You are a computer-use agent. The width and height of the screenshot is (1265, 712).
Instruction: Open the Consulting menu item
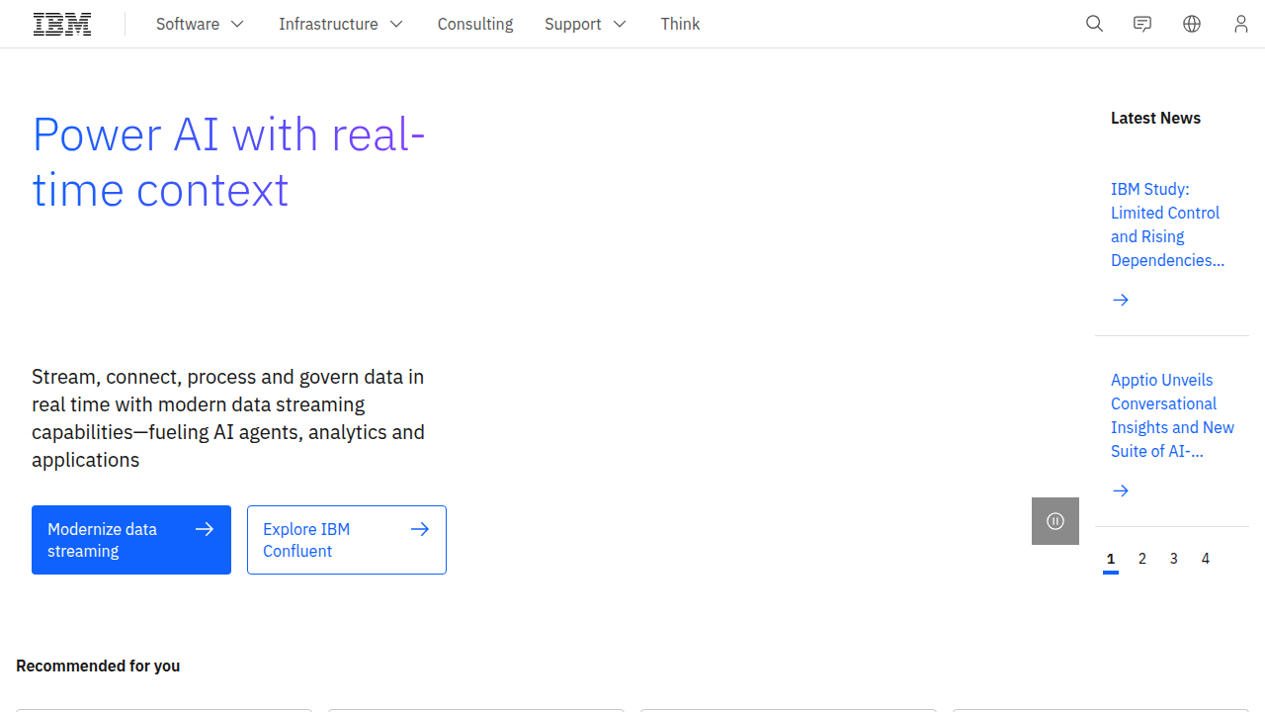[475, 24]
